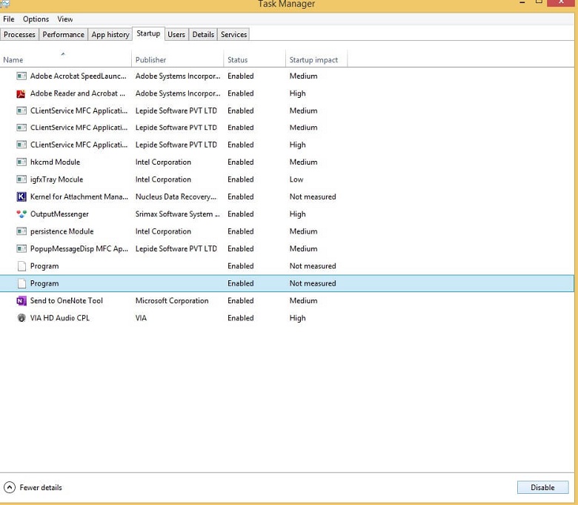Click Not measured impact for Kernel row

click(x=313, y=197)
